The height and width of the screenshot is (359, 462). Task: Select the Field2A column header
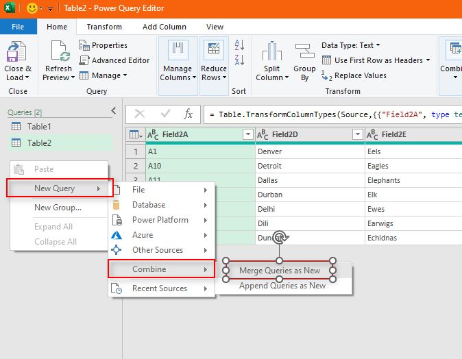click(x=200, y=134)
